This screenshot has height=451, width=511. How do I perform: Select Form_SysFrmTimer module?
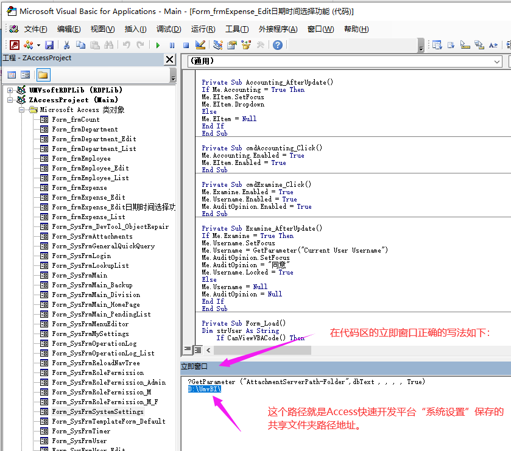pyautogui.click(x=81, y=431)
